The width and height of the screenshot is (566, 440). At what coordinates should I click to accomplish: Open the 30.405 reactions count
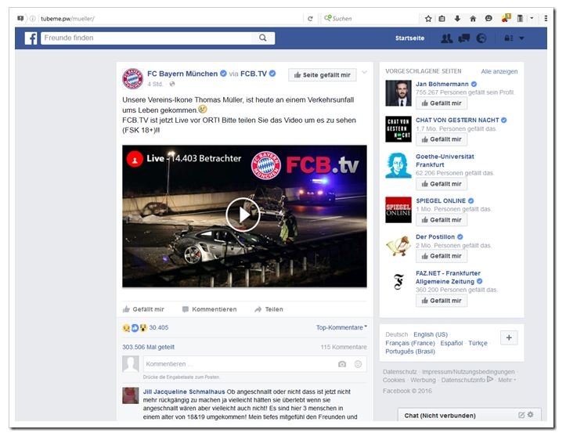(158, 327)
